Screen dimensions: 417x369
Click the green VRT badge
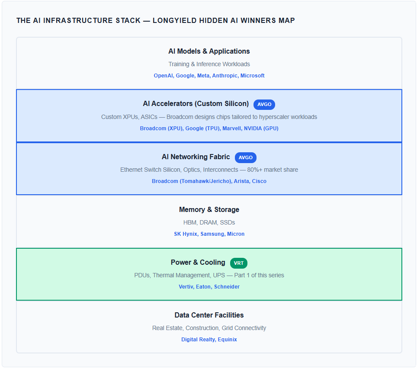(x=238, y=263)
